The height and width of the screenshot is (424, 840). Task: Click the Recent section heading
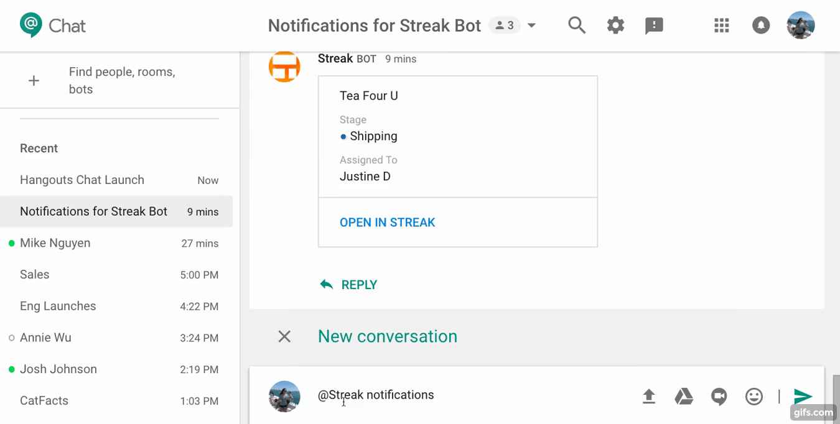pyautogui.click(x=39, y=149)
